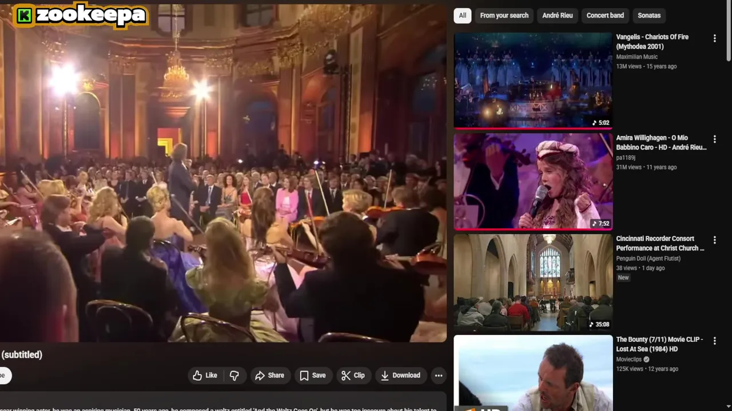Select the Sonatas filter chip
Screen dimensions: 732x411
pos(649,15)
